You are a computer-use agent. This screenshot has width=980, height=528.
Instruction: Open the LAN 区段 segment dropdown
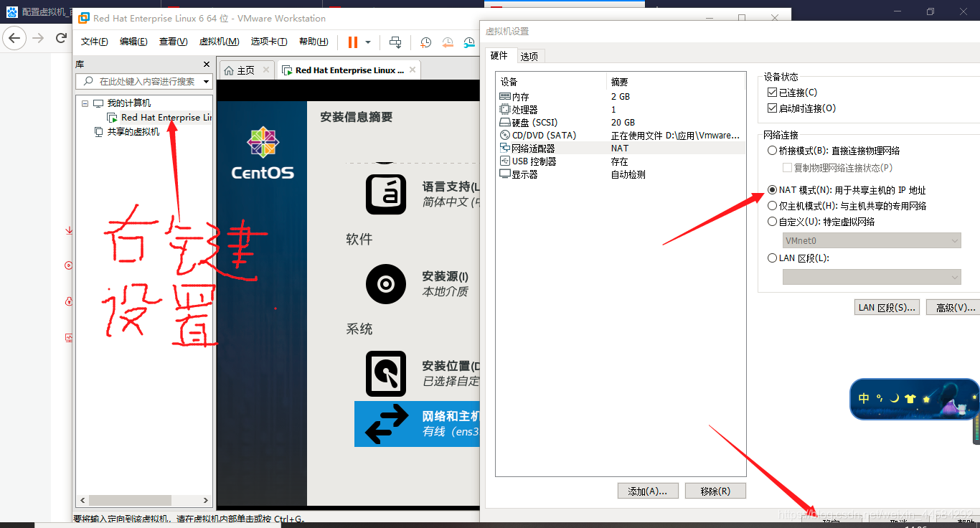point(872,277)
